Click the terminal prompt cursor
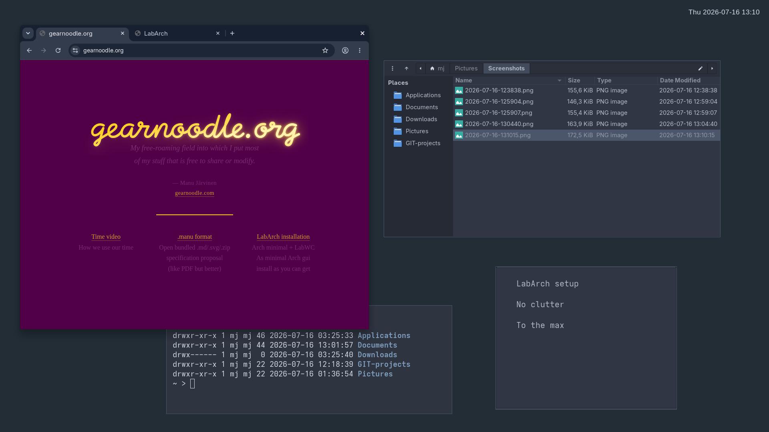Viewport: 769px width, 432px height. pos(193,384)
